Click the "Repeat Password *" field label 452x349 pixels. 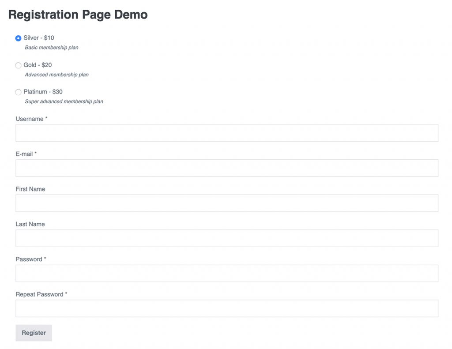point(41,294)
